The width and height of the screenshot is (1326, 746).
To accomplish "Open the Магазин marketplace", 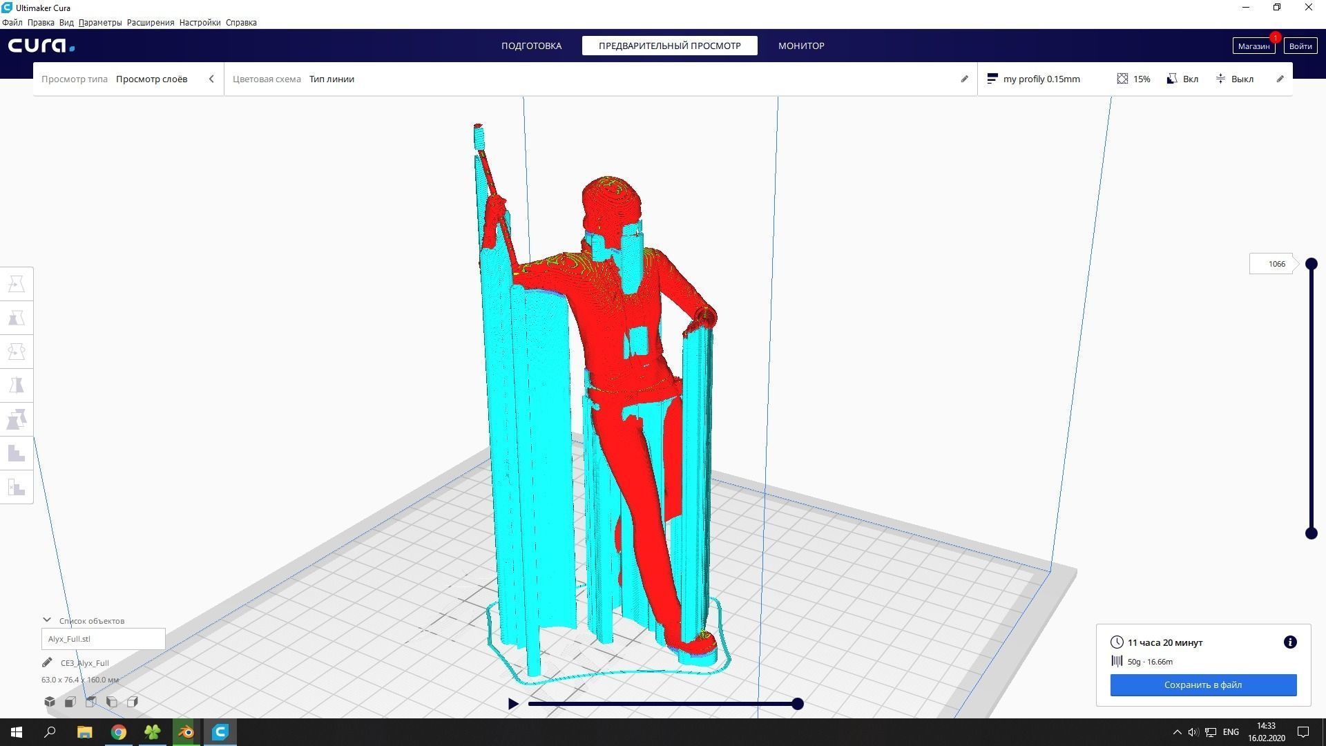I will (1253, 46).
